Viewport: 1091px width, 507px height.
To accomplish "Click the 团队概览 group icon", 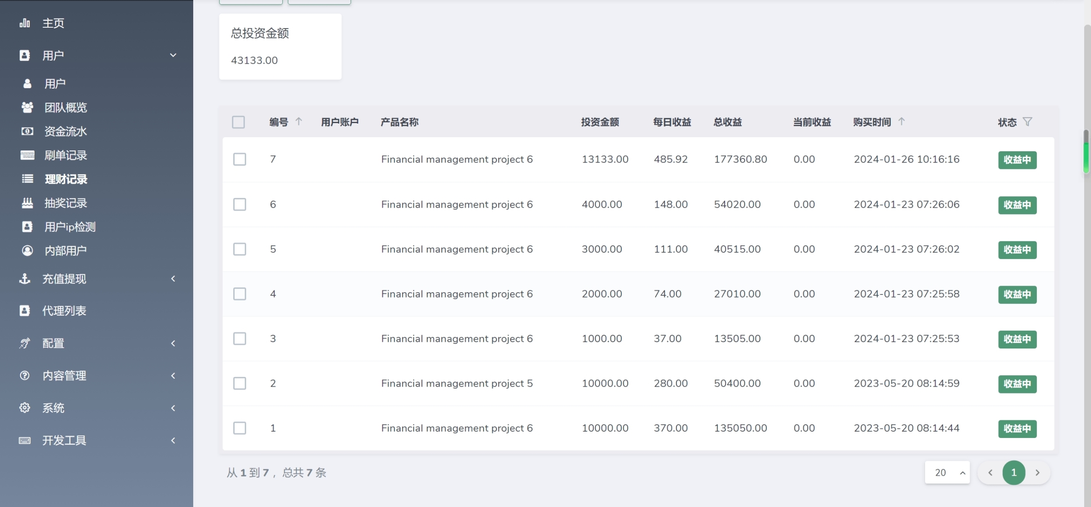I will [27, 108].
